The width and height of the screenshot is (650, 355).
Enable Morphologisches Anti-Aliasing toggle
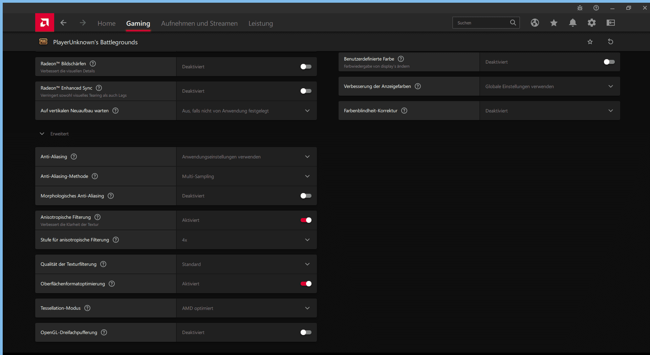(x=306, y=196)
